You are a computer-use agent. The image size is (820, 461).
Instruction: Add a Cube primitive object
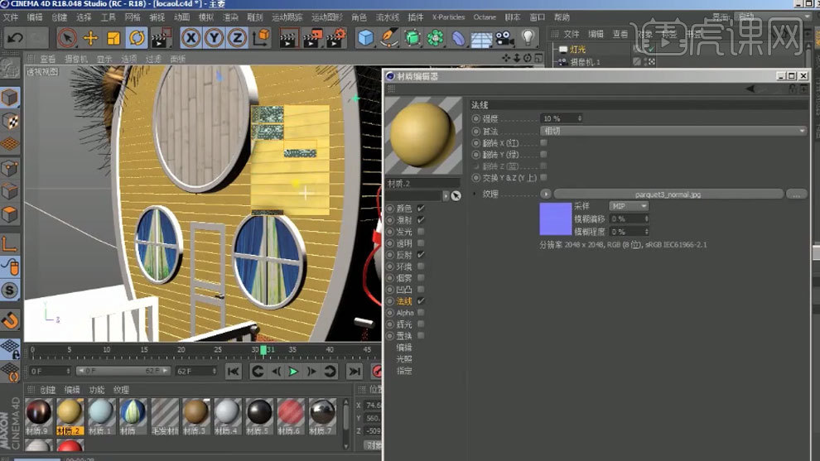366,38
